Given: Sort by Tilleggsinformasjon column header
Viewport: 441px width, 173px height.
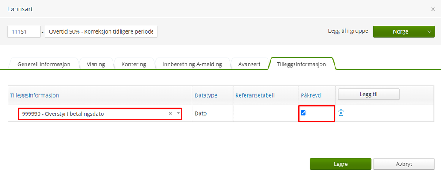Looking at the screenshot, I should [x=34, y=95].
